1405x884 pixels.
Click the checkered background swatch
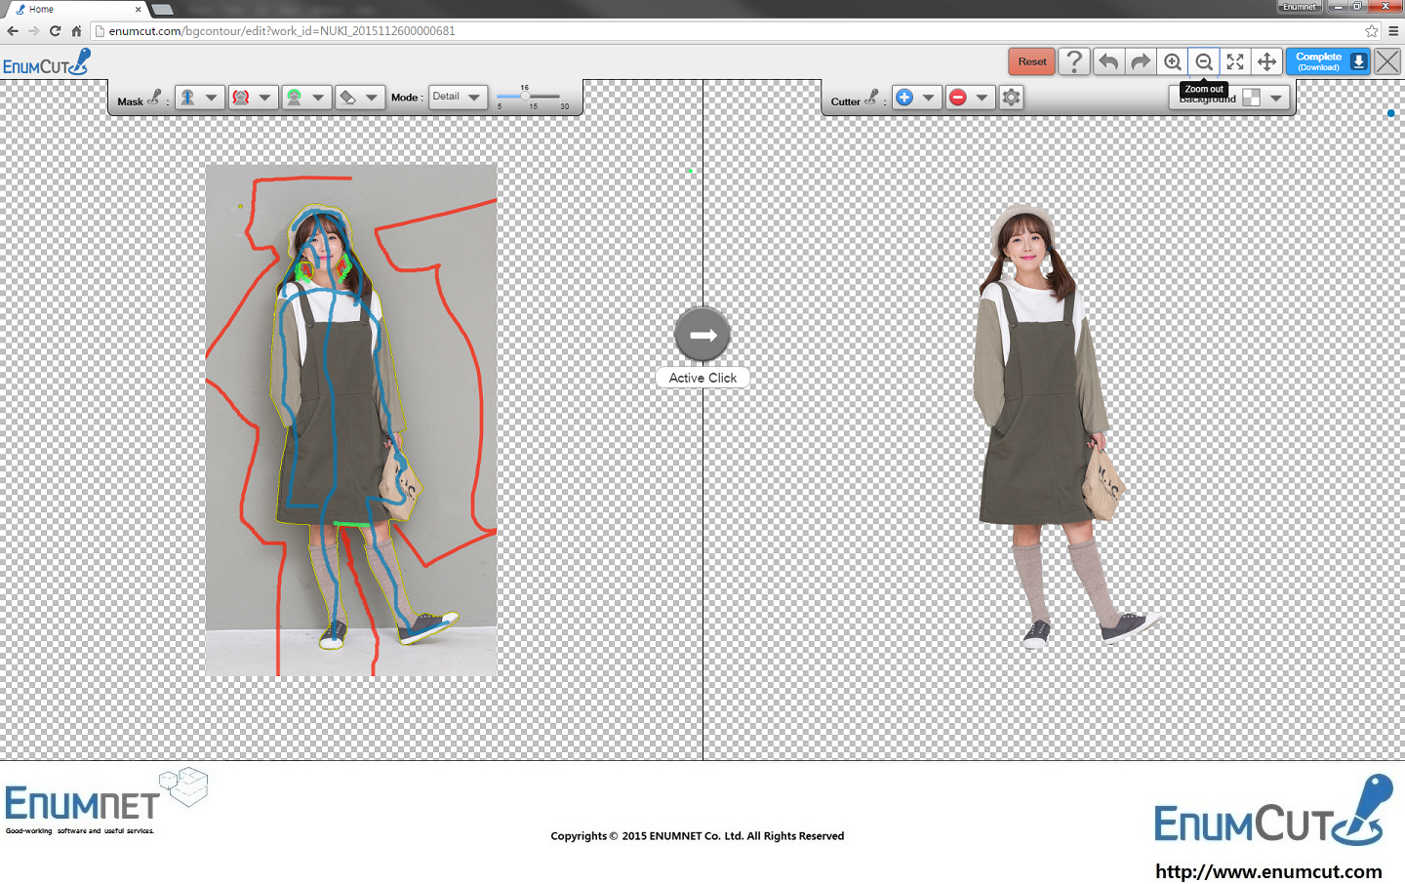point(1251,98)
